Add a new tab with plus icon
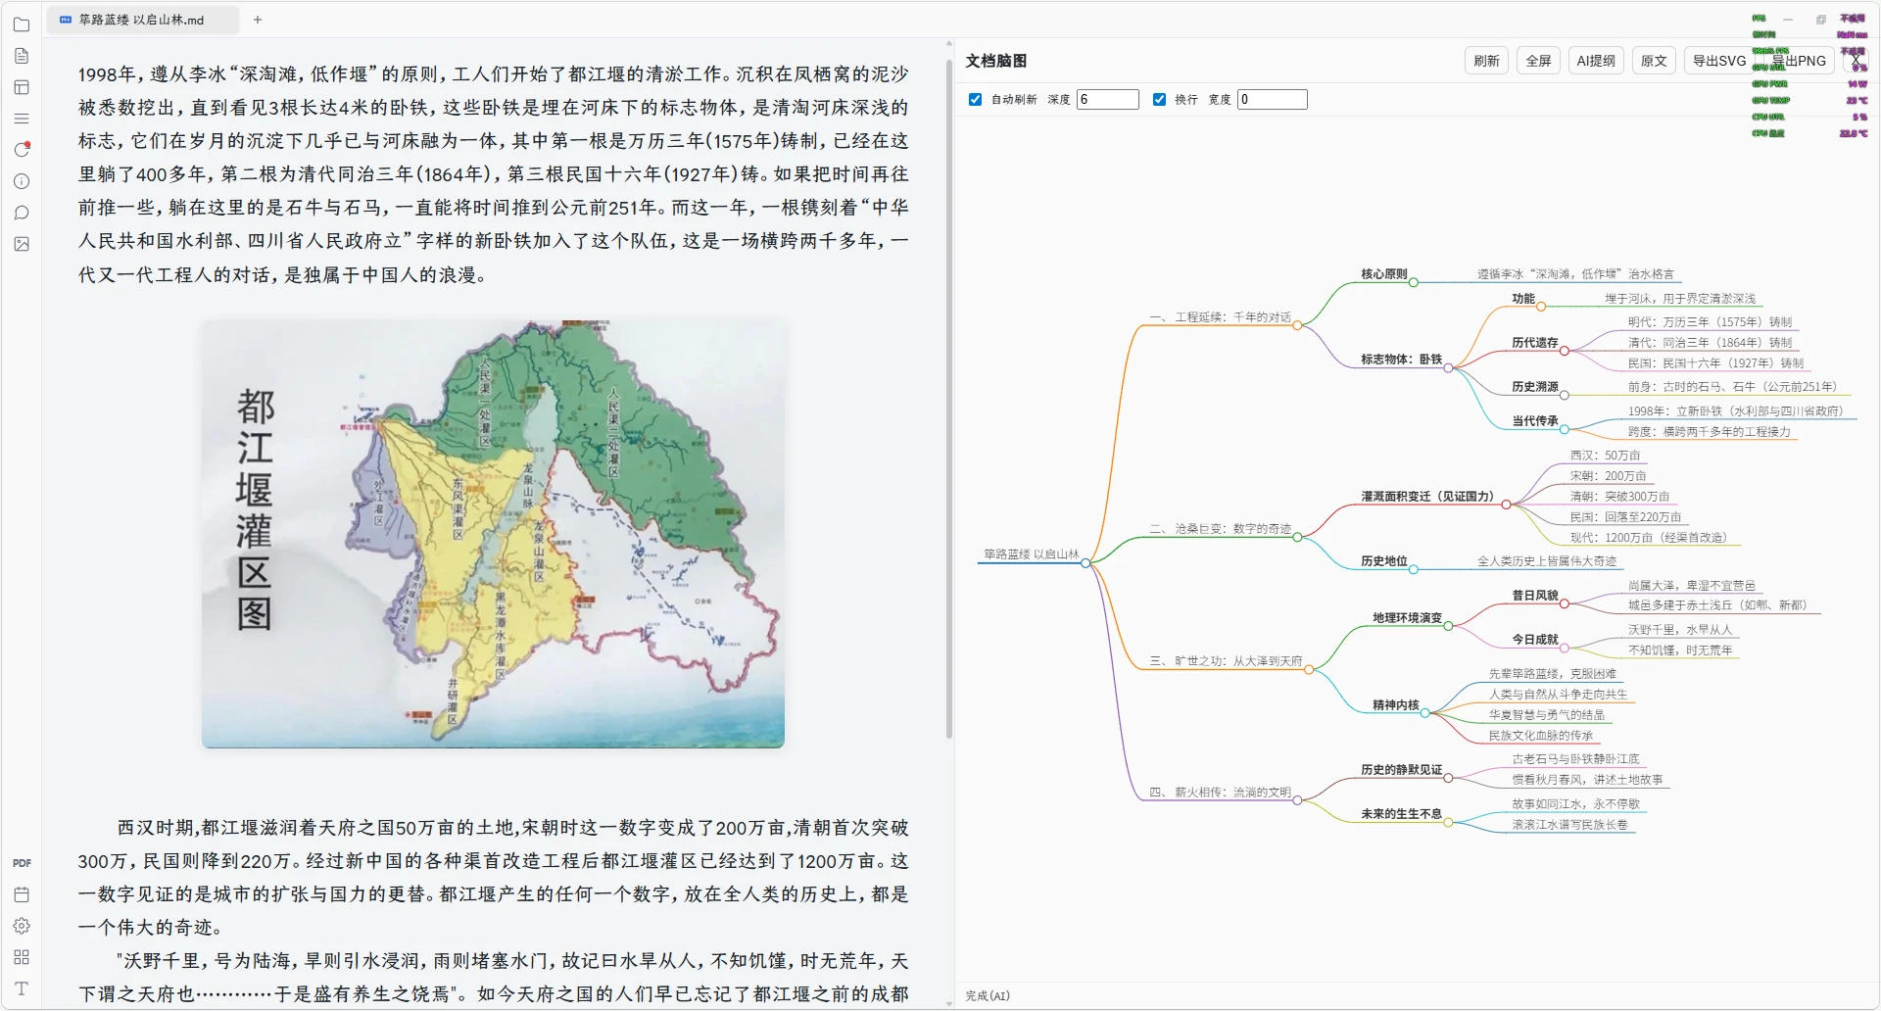Image resolution: width=1881 pixels, height=1011 pixels. click(x=258, y=20)
